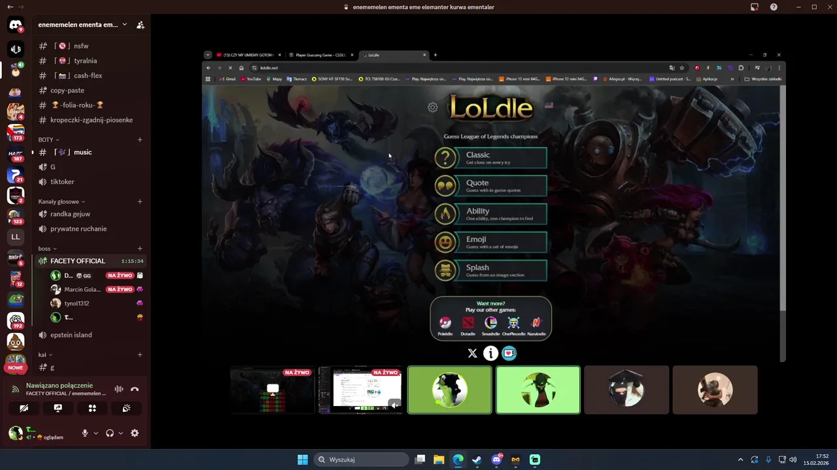Select the first NA ŻYWO stream thumbnail
837x470 pixels.
point(273,390)
